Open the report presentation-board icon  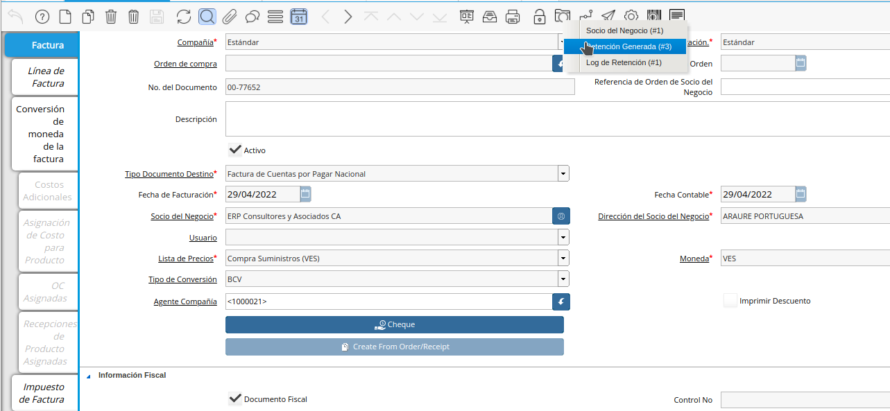tap(467, 16)
